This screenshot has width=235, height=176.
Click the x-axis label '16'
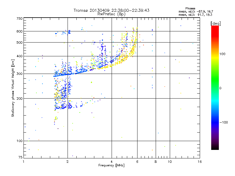pyautogui.click(x=200, y=162)
